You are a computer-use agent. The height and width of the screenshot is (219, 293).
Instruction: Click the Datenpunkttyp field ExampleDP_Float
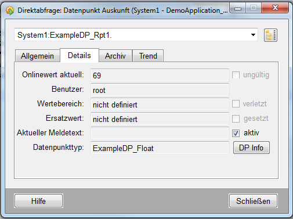[160, 148]
